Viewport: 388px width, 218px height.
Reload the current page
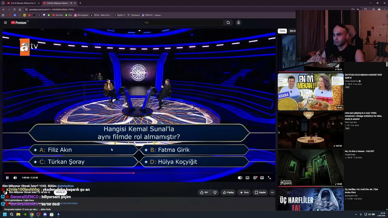(x=14, y=9)
